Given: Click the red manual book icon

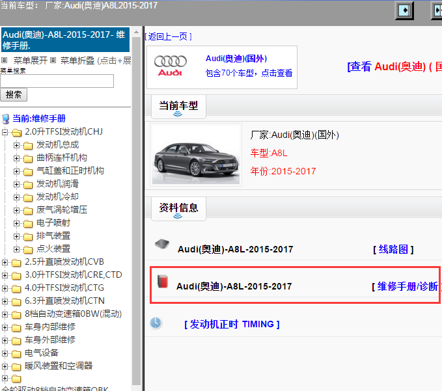Looking at the screenshot, I should [x=163, y=282].
